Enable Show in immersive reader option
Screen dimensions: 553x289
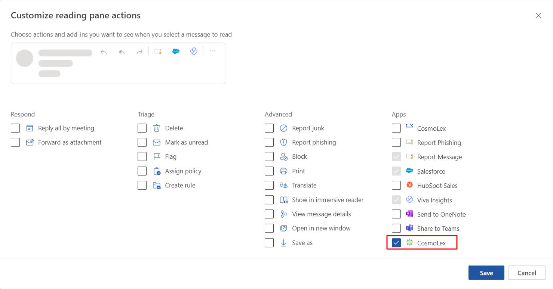click(269, 200)
